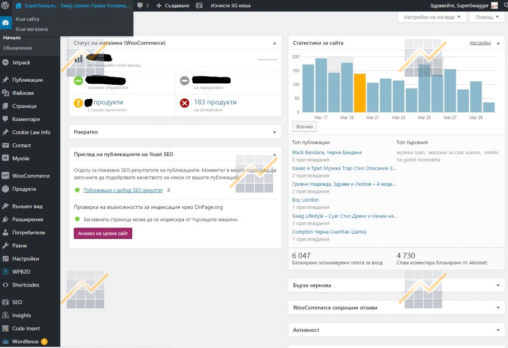Open the Какво е Трап Музика post link
508x348 pixels.
[344, 168]
